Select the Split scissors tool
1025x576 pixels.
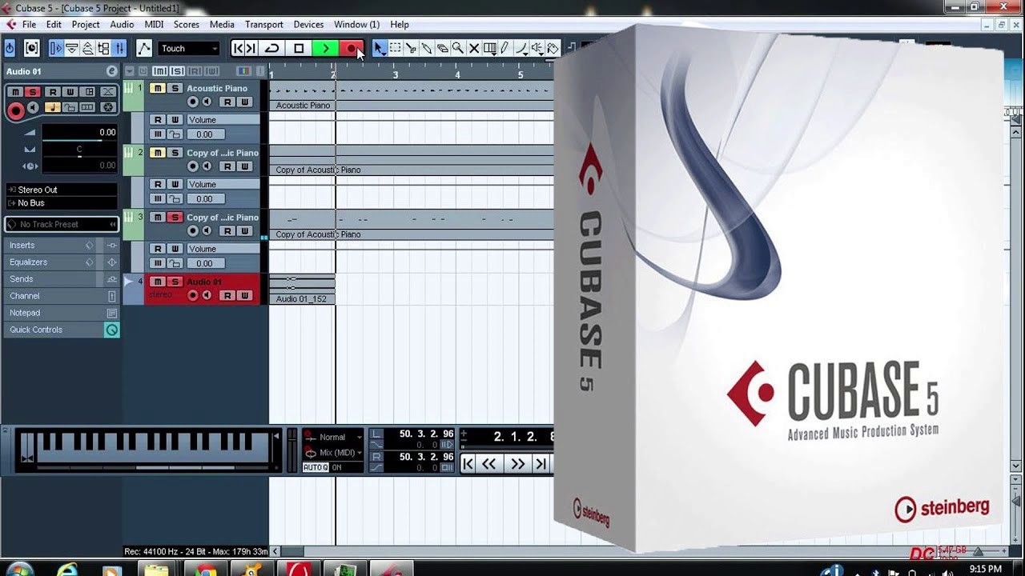[411, 49]
